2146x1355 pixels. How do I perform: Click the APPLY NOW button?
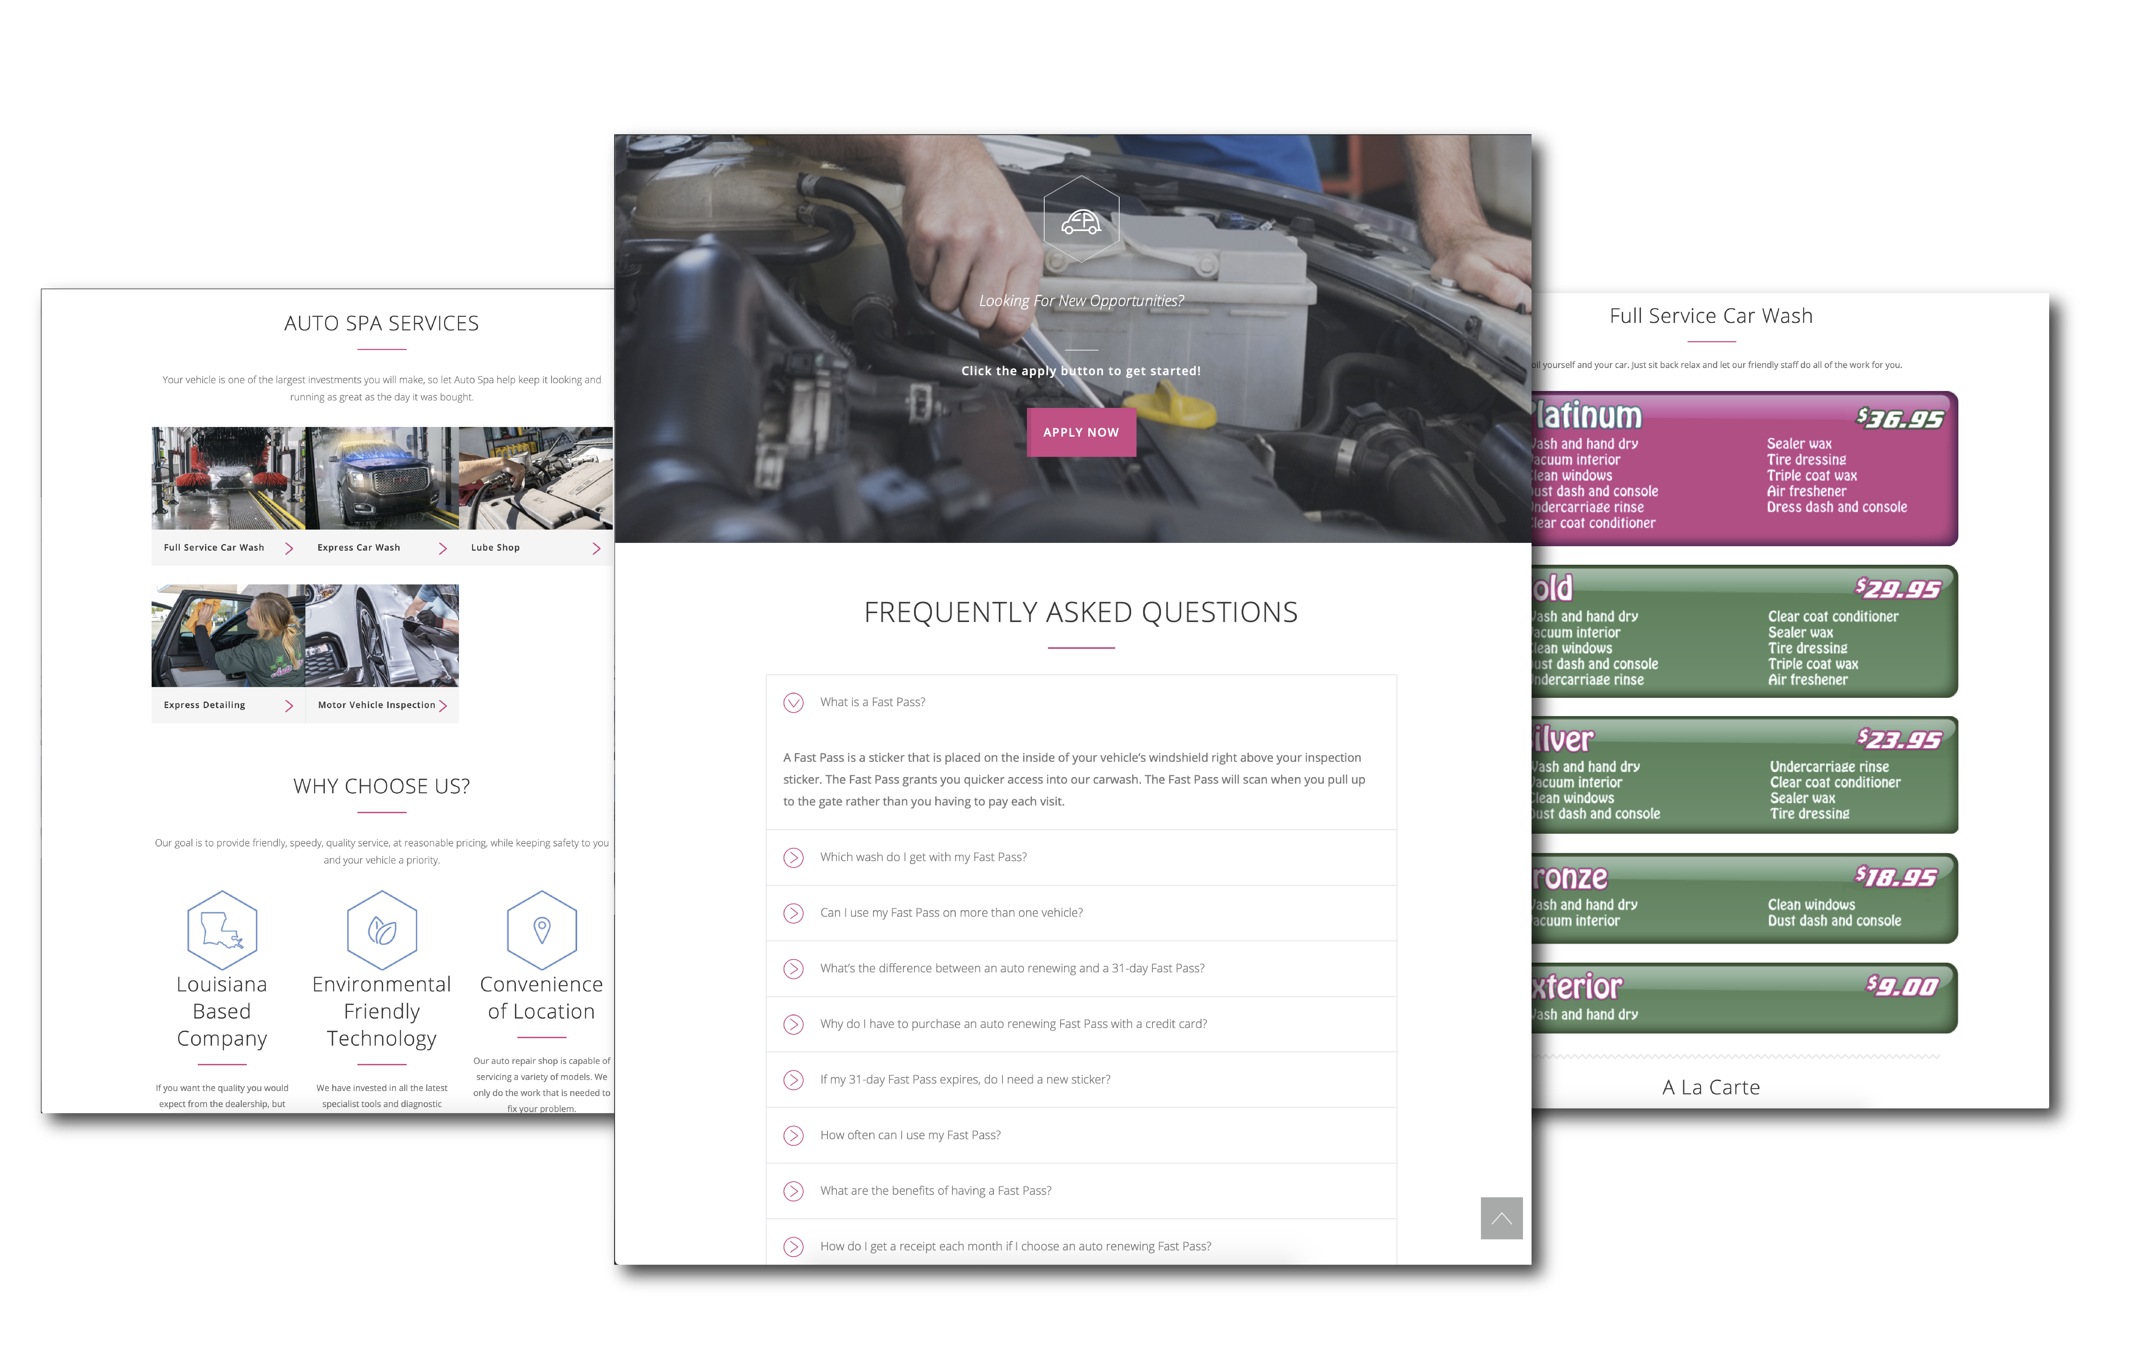point(1081,432)
